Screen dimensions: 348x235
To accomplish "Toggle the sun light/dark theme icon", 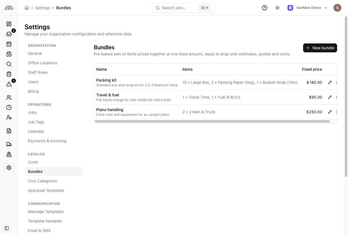I will point(277,8).
